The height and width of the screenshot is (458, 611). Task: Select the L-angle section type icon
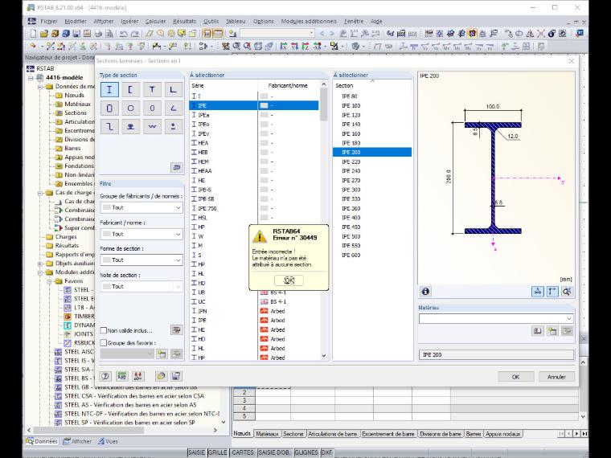(x=173, y=89)
